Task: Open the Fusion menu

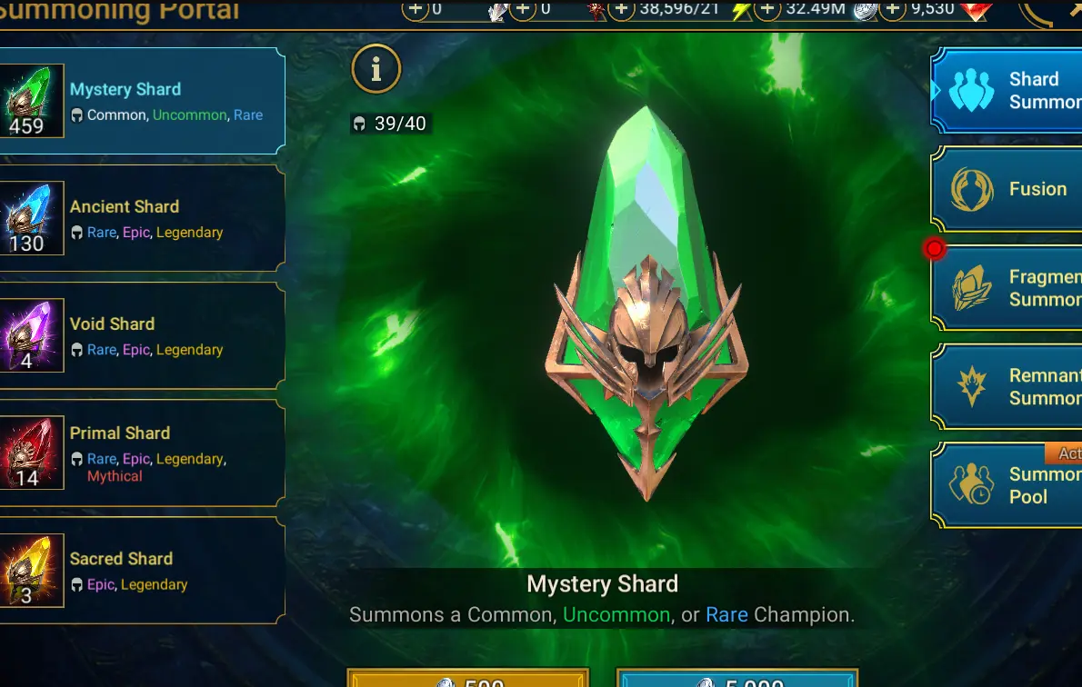Action: pos(1007,189)
